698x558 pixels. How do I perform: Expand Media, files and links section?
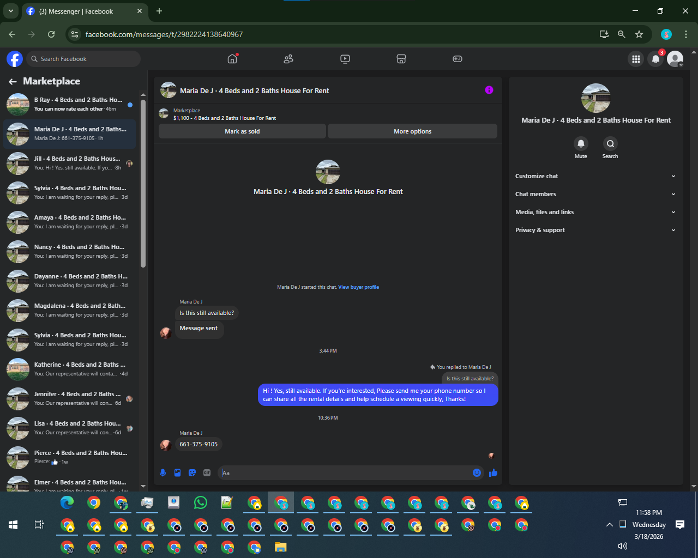[x=595, y=212]
